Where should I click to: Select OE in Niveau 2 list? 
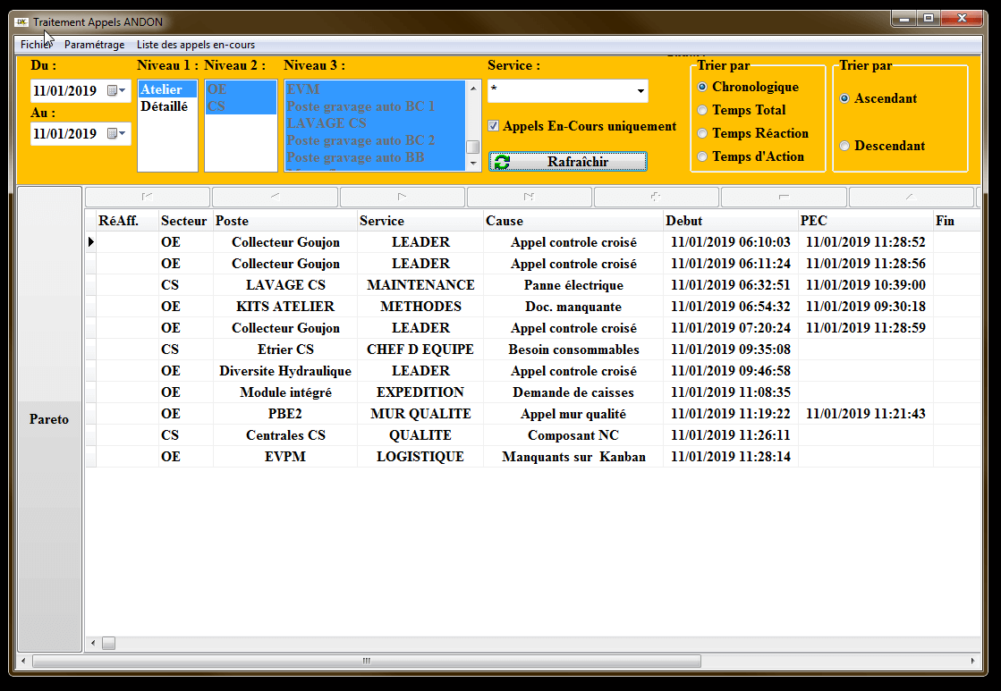(x=241, y=89)
